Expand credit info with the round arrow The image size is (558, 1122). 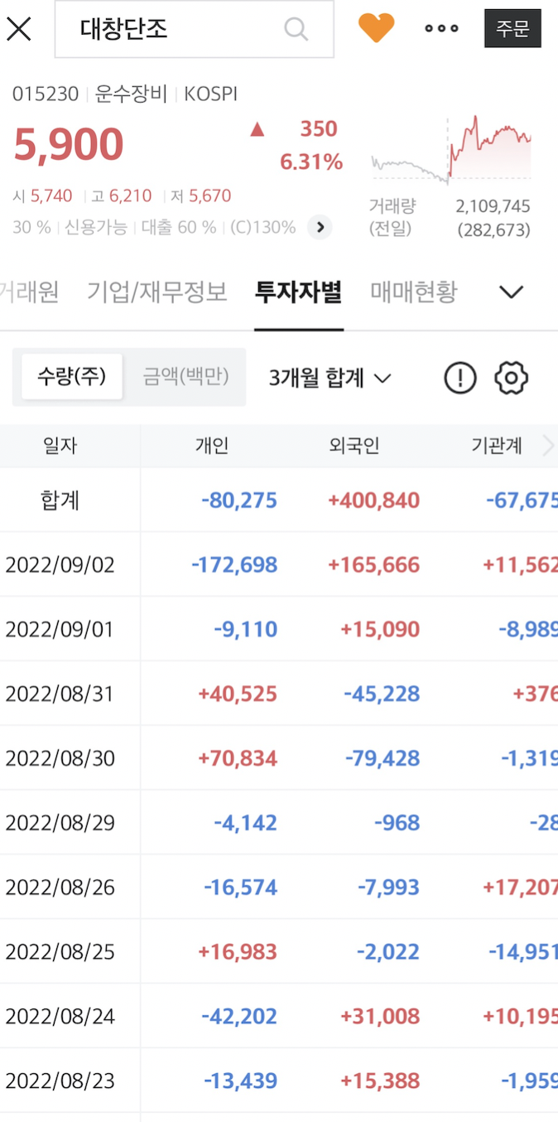[320, 227]
